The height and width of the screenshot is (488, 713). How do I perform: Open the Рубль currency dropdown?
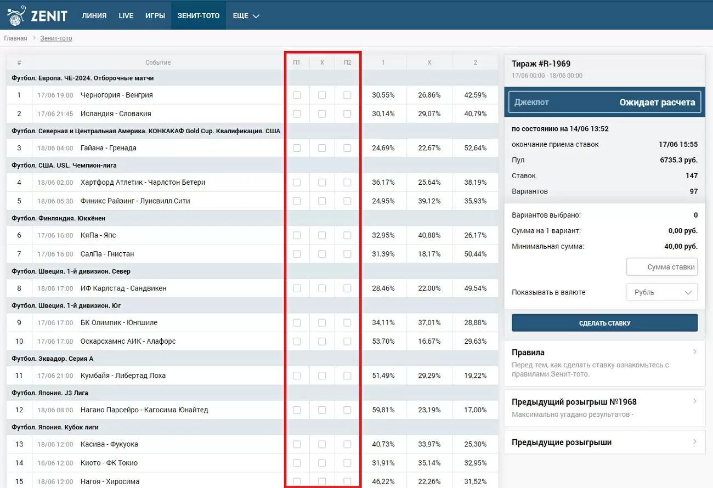(x=662, y=292)
